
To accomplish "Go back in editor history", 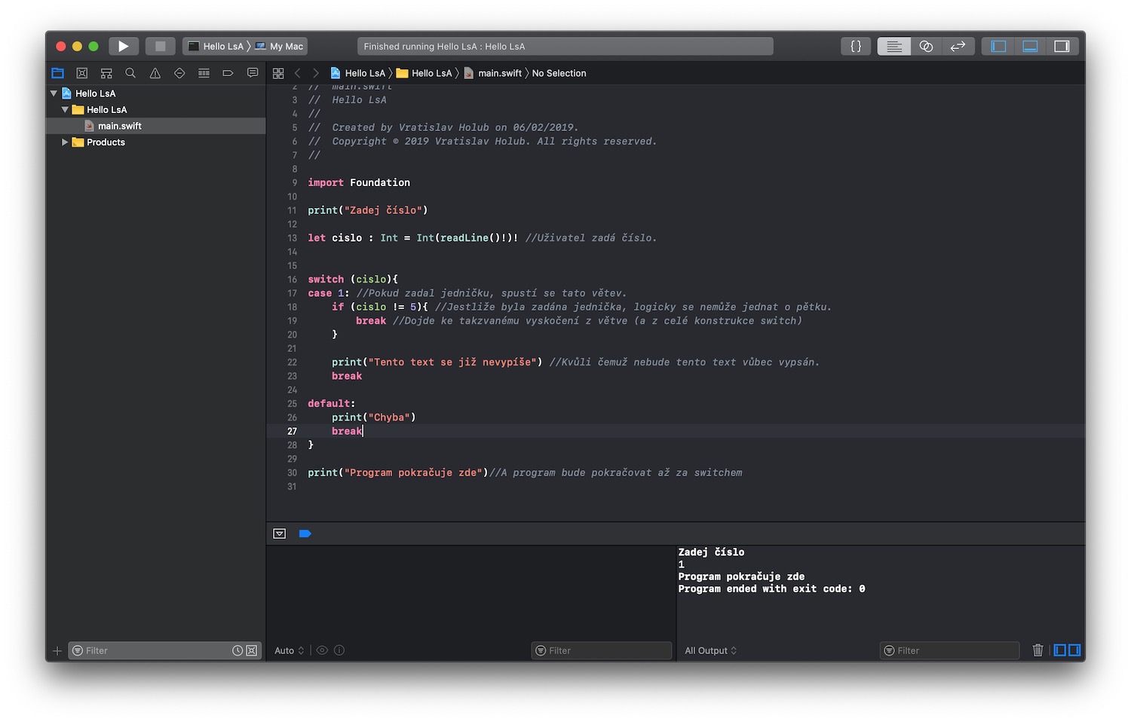I will pyautogui.click(x=297, y=73).
